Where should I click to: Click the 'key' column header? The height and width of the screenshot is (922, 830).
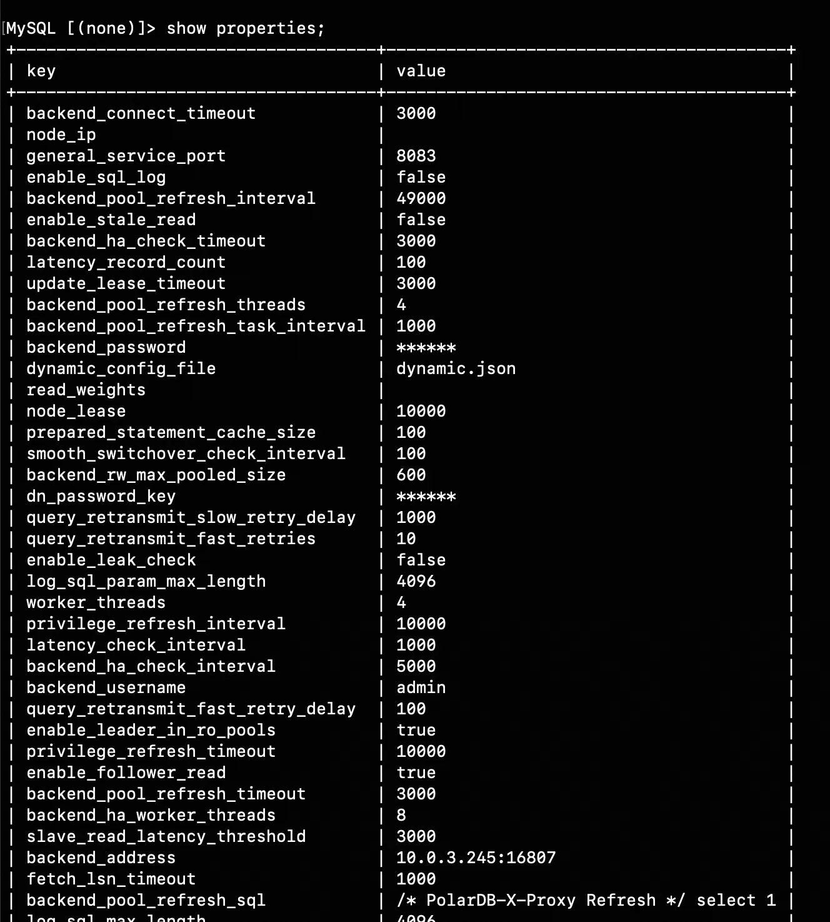[41, 71]
